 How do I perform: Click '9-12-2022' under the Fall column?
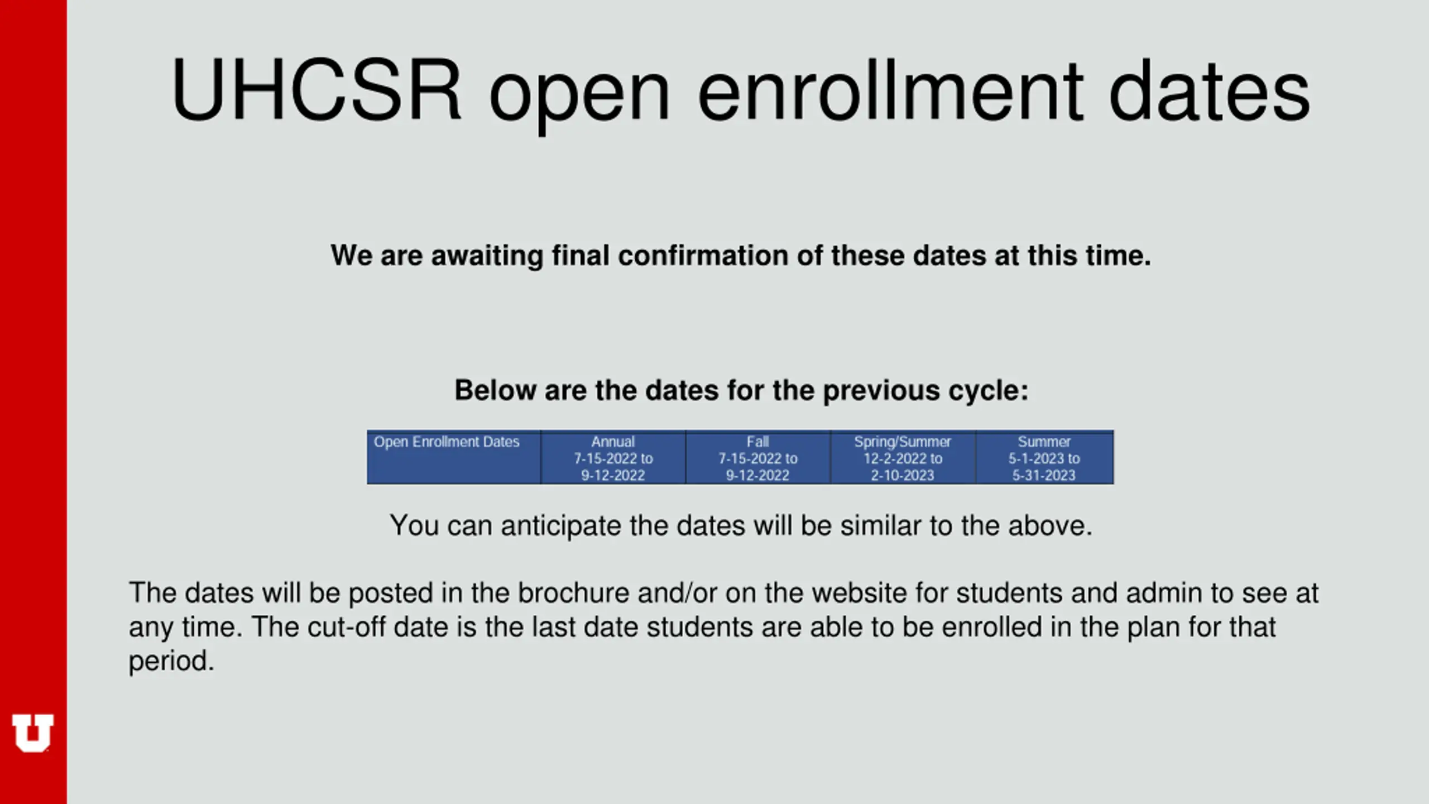pyautogui.click(x=757, y=475)
